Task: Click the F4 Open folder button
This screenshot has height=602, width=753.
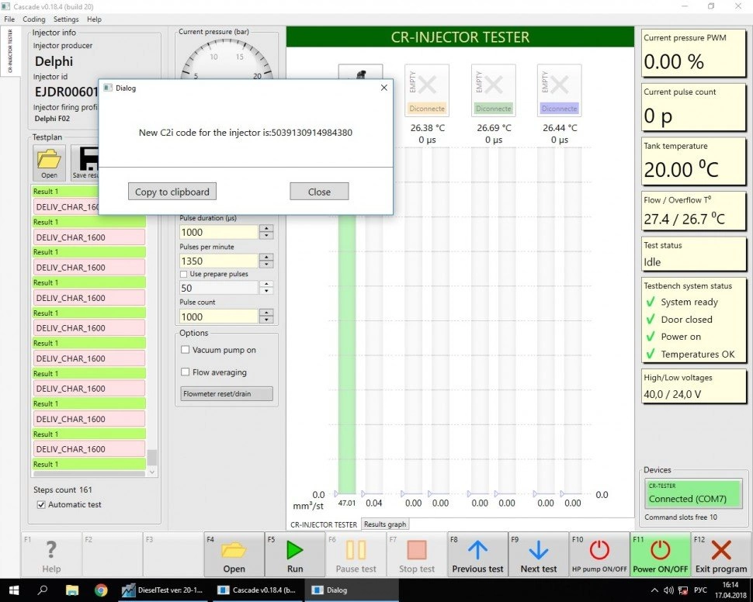Action: (x=234, y=555)
